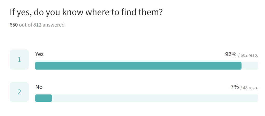The width and height of the screenshot is (265, 116).
Task: Click the question title about finding them
Action: (x=86, y=12)
